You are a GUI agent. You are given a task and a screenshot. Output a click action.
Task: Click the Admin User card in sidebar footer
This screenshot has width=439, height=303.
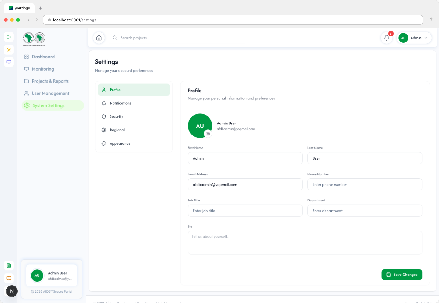(x=52, y=275)
